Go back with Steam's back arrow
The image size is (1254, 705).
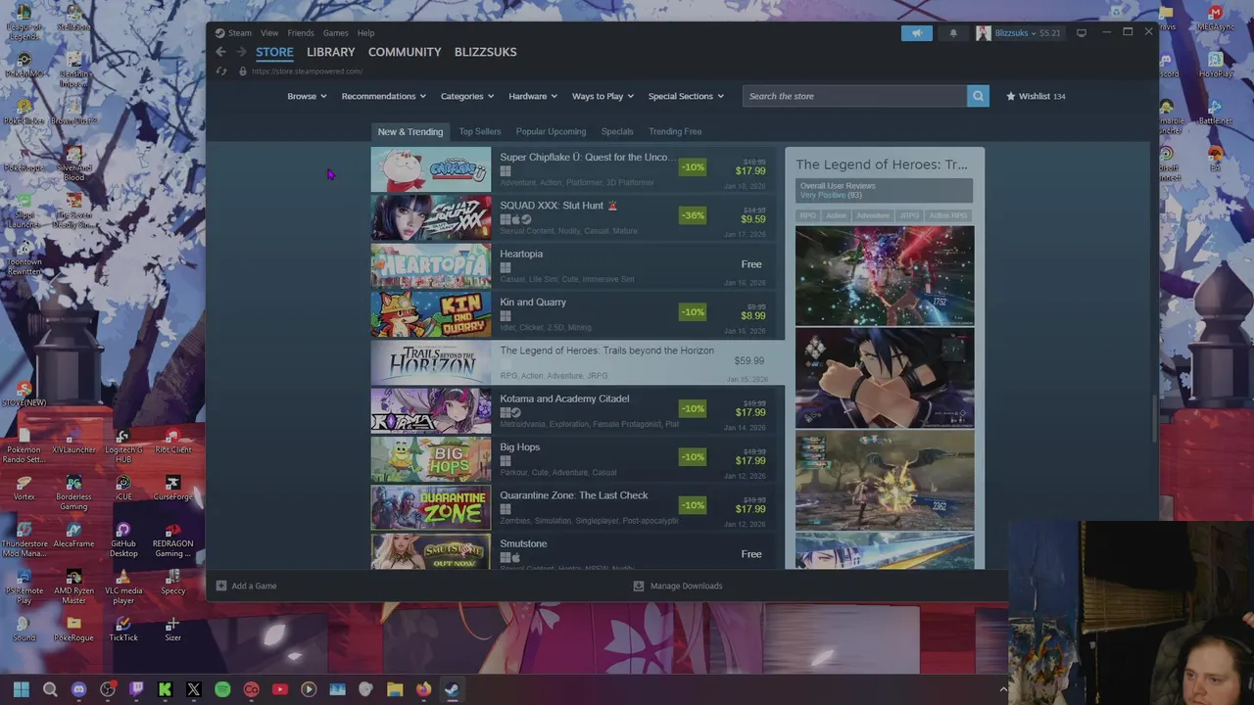(x=220, y=52)
